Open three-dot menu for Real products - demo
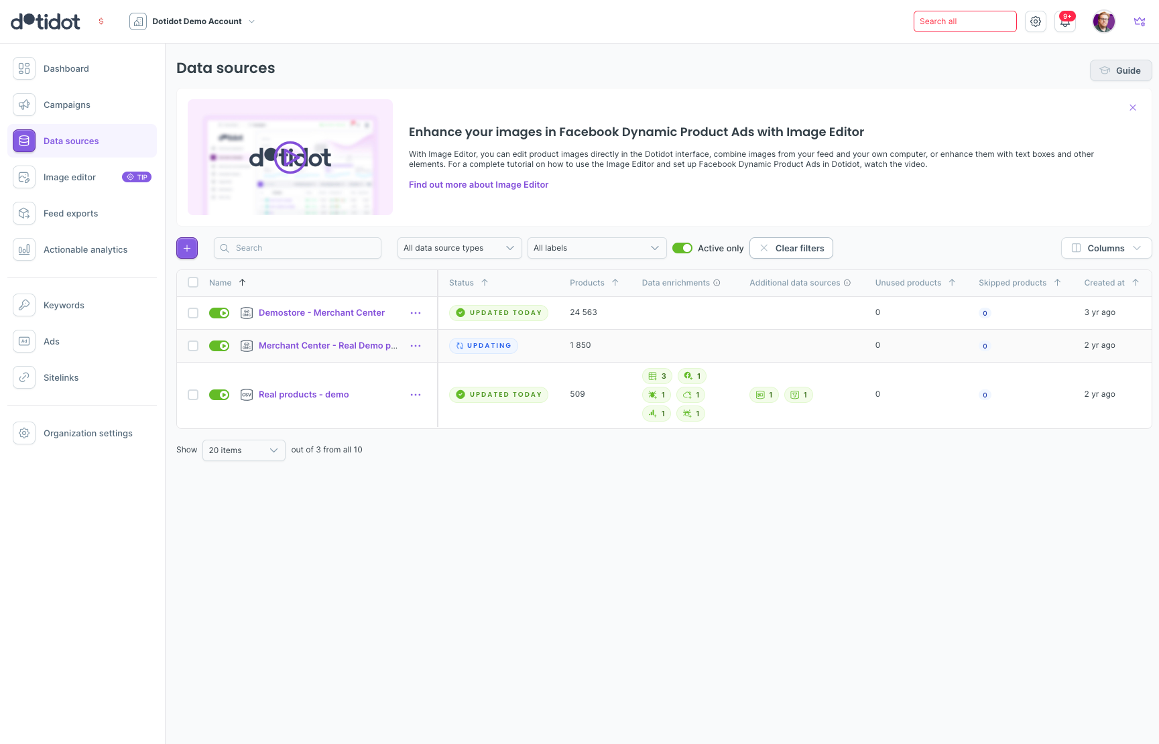Screen dimensions: 1159x744 416,395
